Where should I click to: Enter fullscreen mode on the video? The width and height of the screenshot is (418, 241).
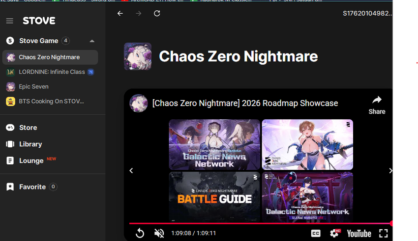(x=384, y=233)
